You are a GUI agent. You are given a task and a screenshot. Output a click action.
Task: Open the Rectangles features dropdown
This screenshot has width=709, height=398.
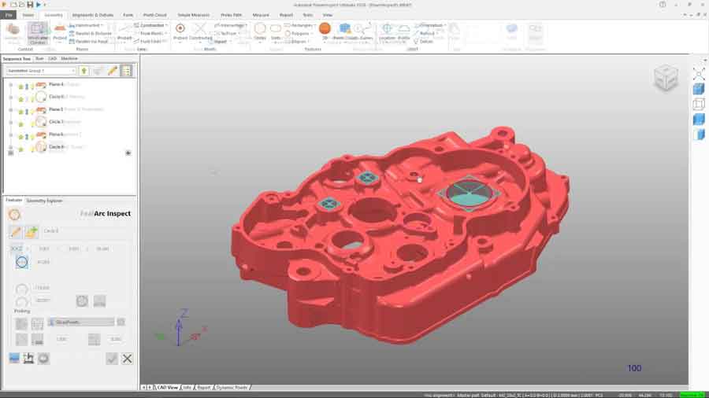(x=300, y=25)
